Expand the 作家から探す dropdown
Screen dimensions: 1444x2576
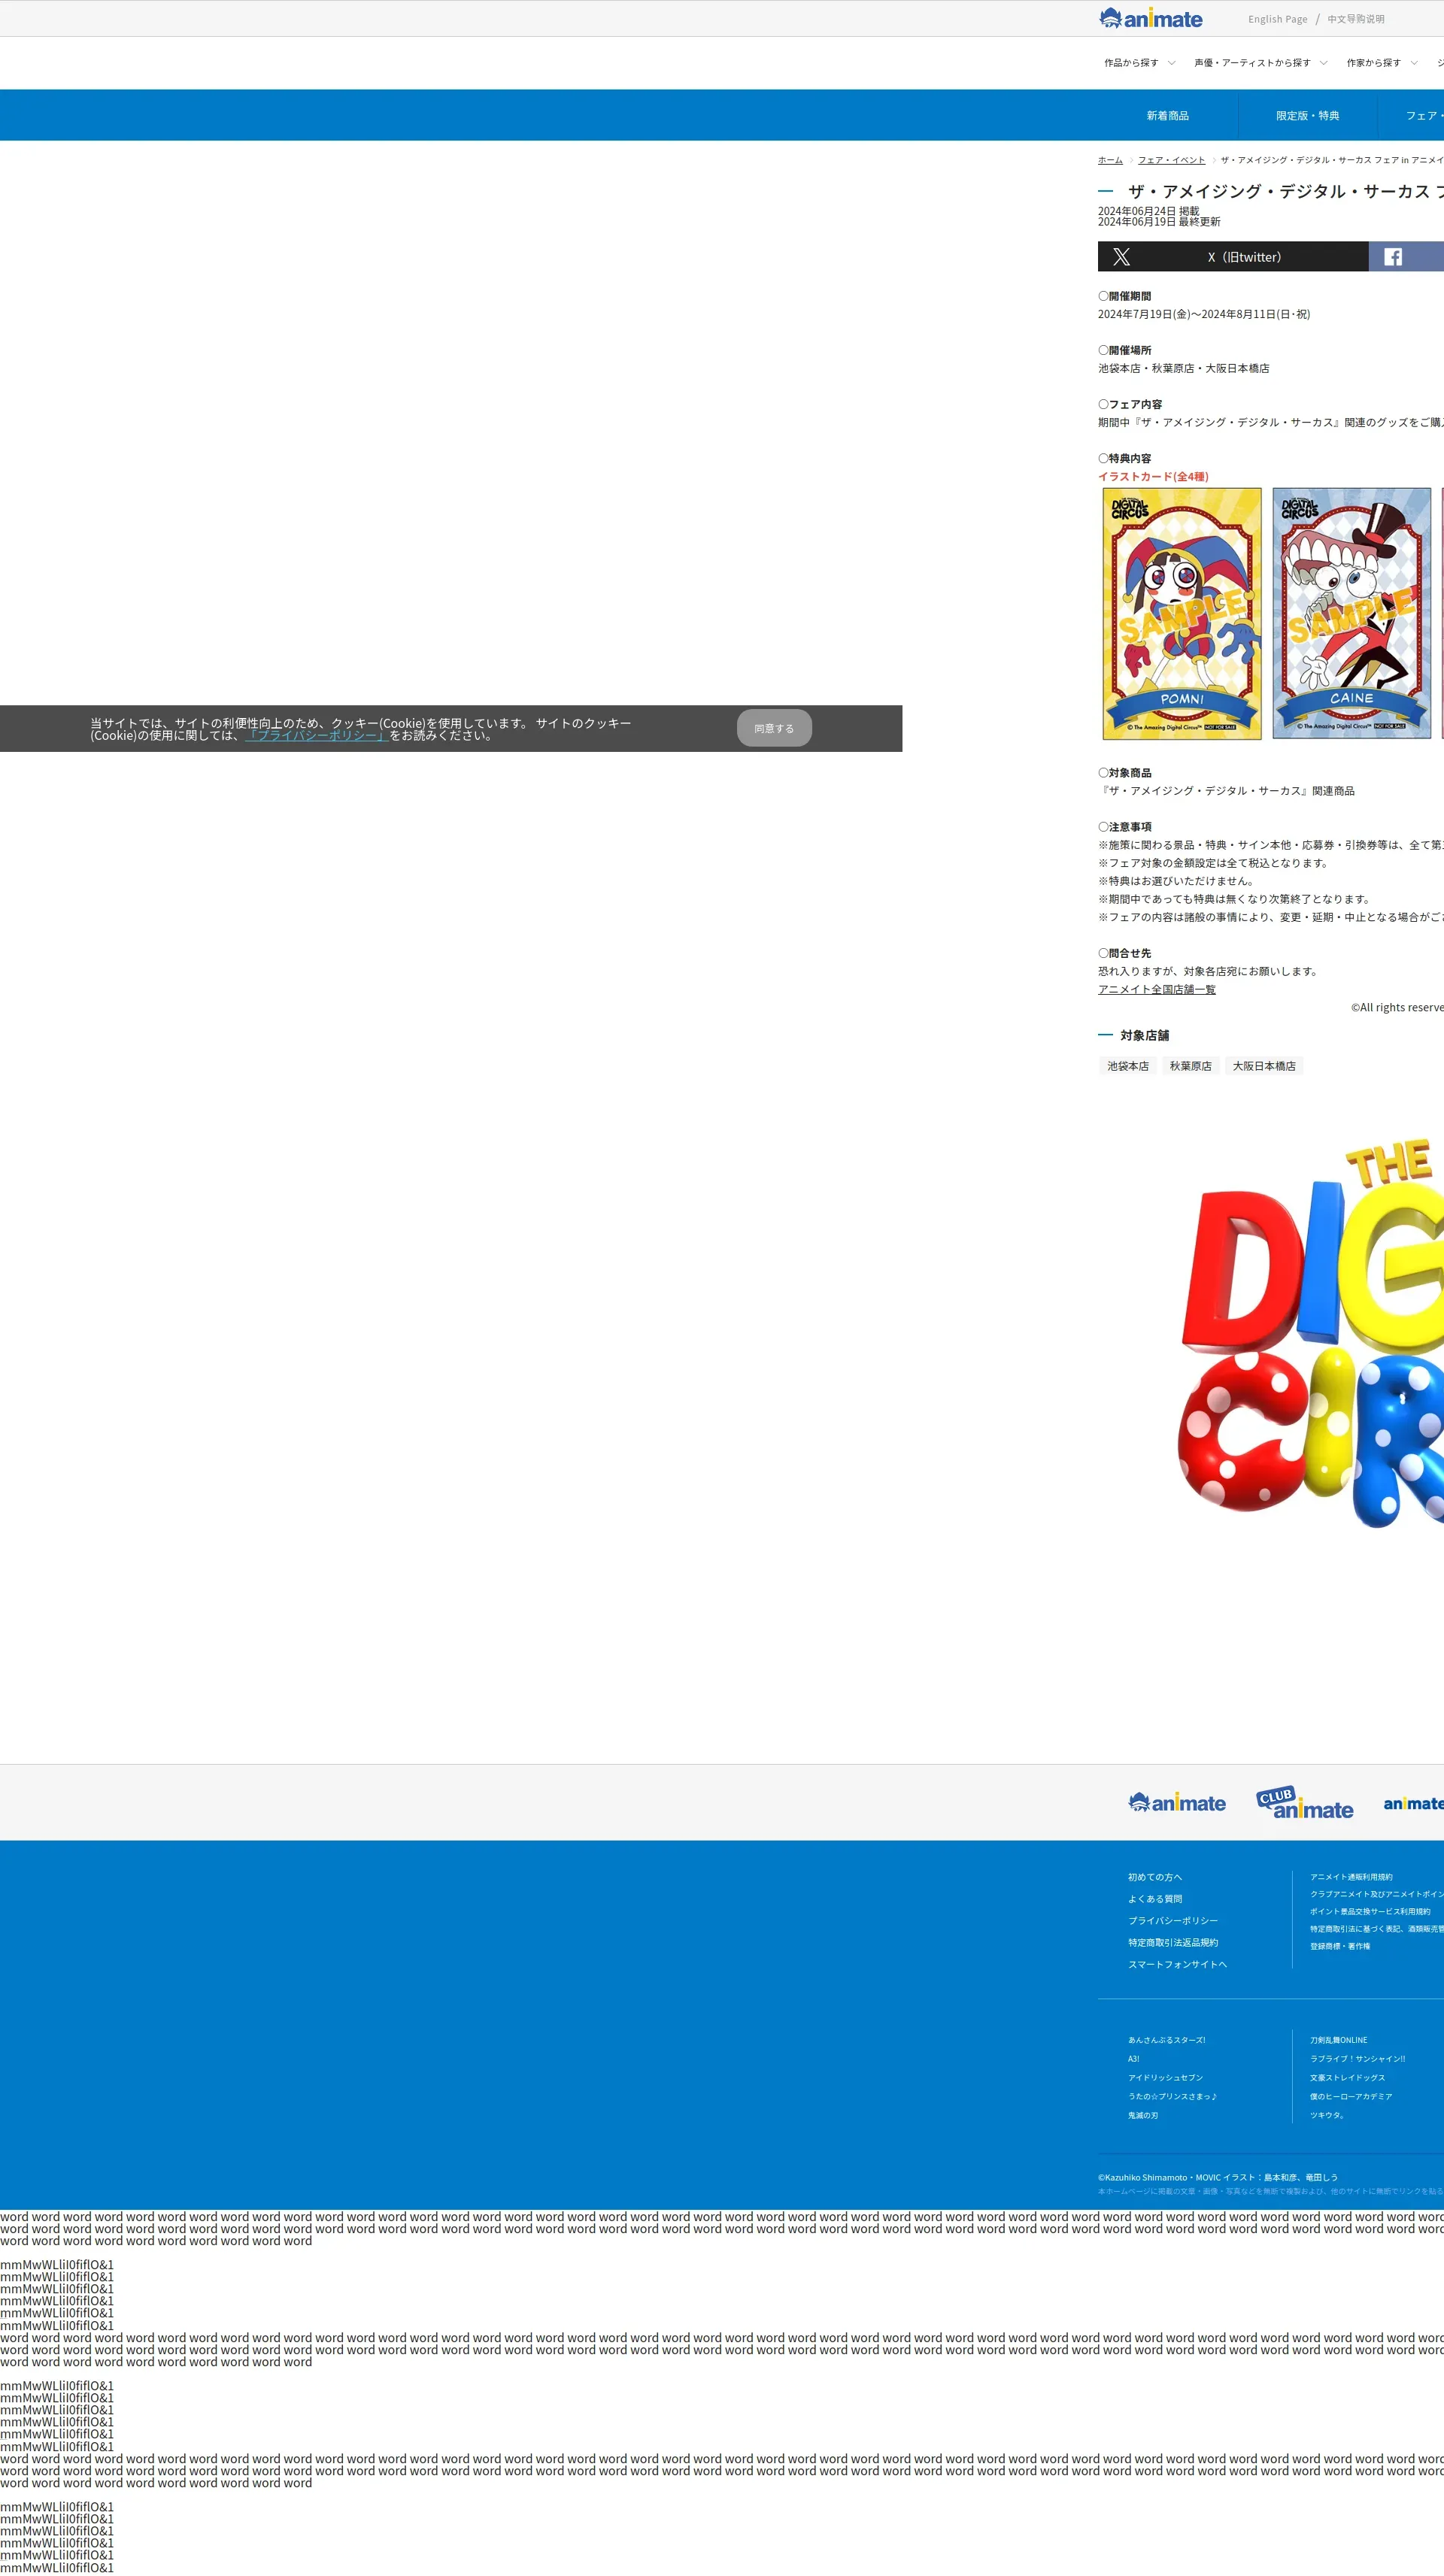(1382, 63)
